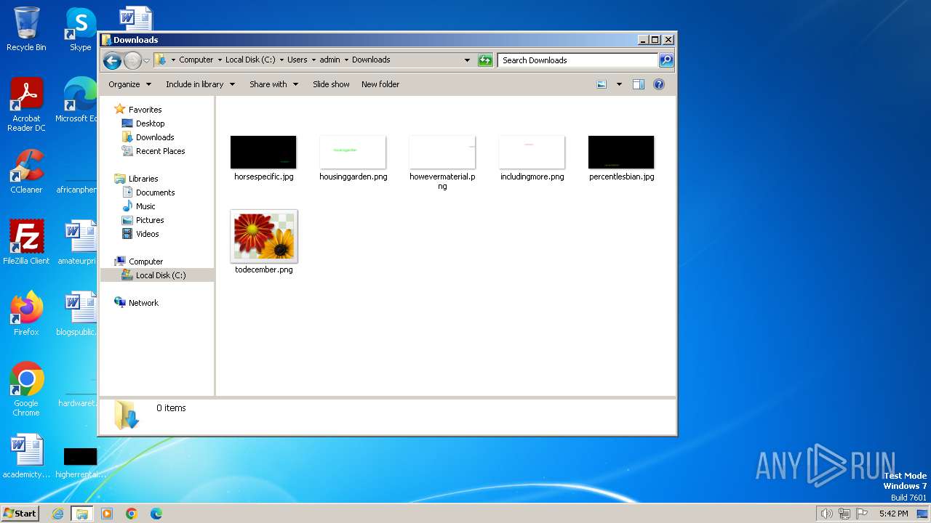
Task: Click the Forward navigation arrow in Explorer
Action: pyautogui.click(x=132, y=60)
